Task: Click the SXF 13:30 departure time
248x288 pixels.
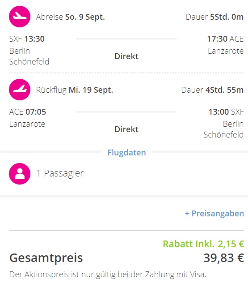Action: click(27, 39)
